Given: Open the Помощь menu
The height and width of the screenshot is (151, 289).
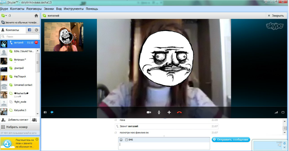Looking at the screenshot, I should point(92,9).
